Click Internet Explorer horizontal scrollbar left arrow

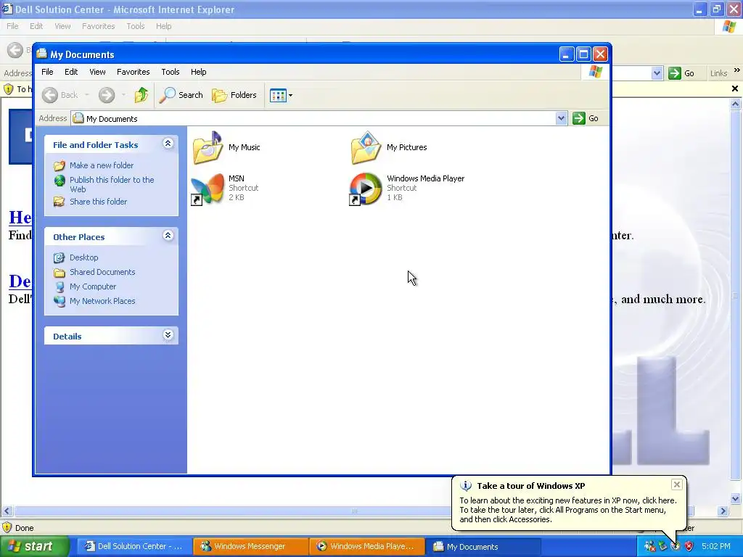(x=7, y=511)
